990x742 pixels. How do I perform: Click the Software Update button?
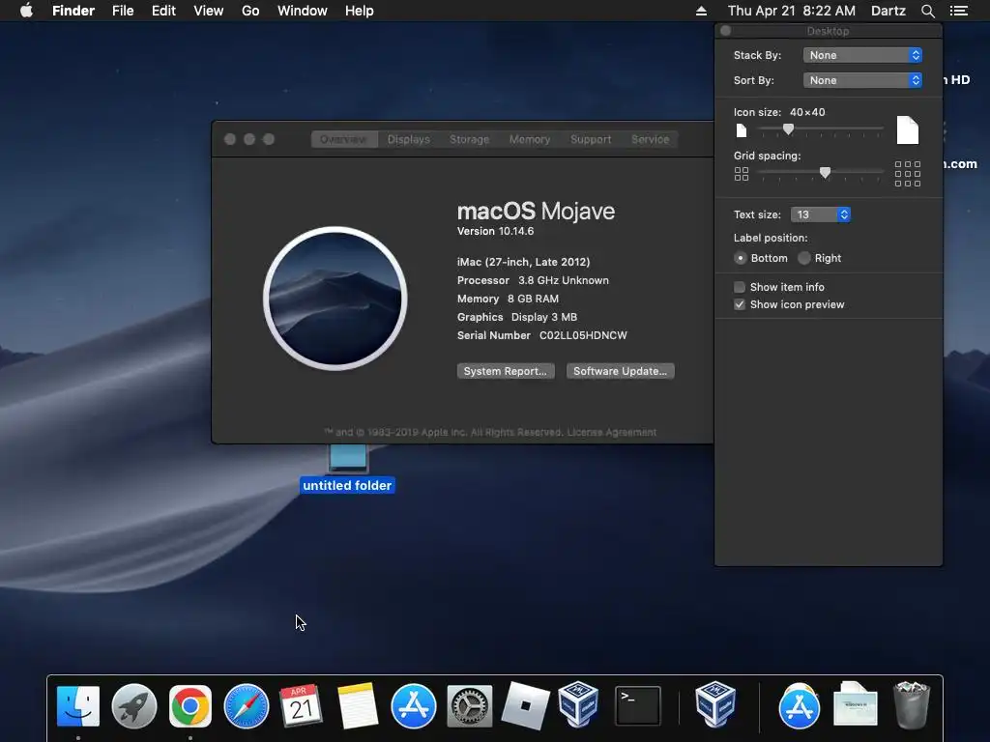pos(620,371)
